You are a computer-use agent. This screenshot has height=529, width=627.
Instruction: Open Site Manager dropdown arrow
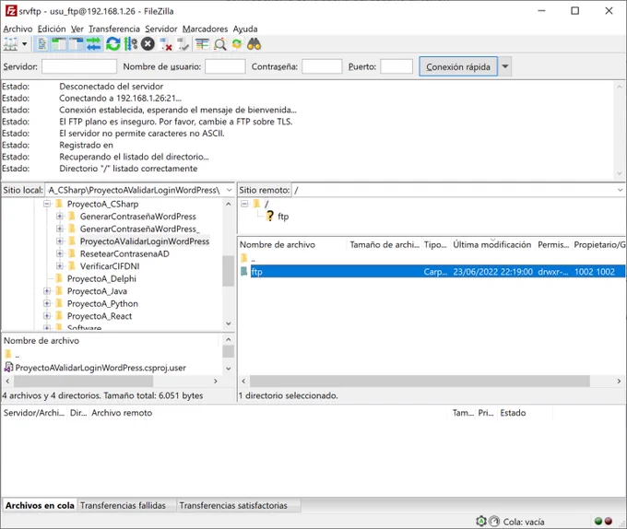tap(24, 44)
